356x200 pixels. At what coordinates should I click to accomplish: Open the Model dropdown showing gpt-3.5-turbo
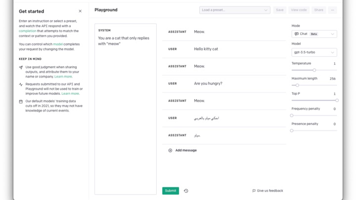pos(314,52)
